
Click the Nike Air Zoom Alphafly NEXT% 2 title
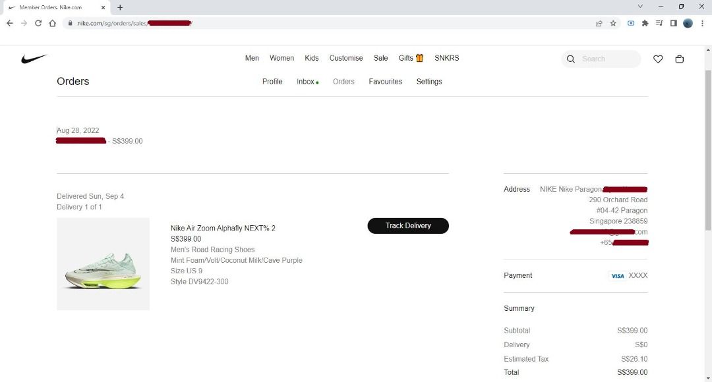(223, 228)
